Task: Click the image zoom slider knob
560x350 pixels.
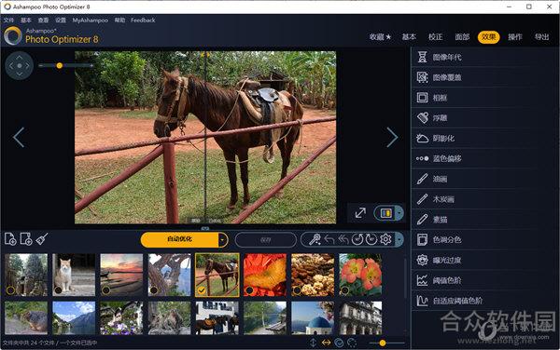Action: pyautogui.click(x=60, y=65)
